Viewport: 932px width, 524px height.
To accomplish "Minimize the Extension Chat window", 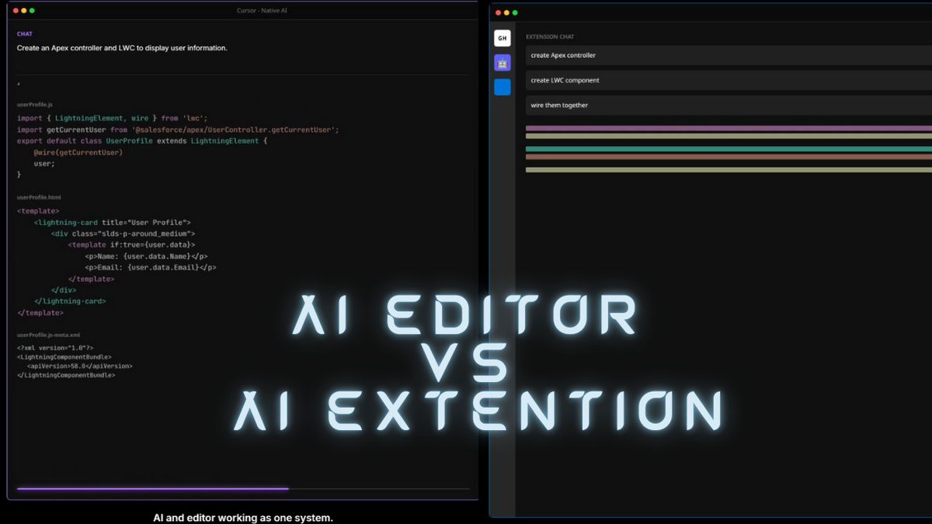I will [506, 12].
